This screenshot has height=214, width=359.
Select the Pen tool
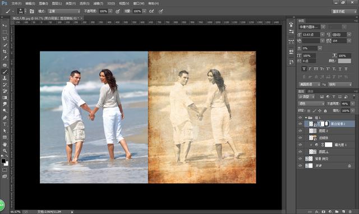pos(4,118)
